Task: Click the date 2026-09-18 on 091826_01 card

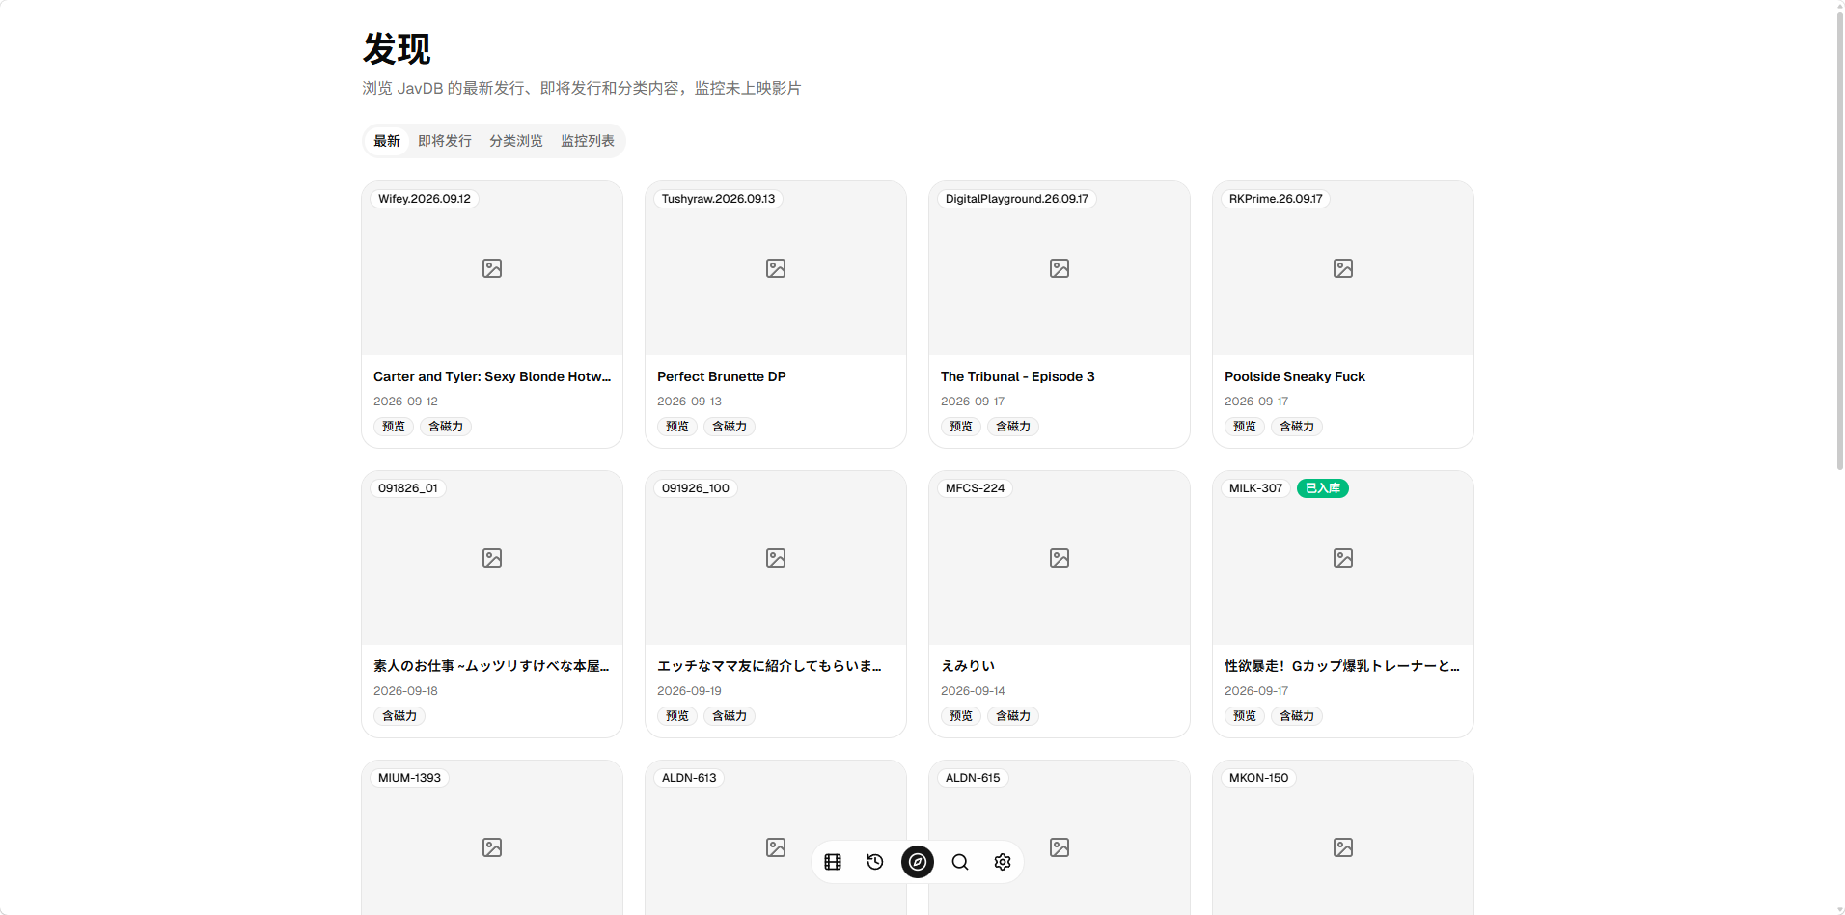Action: click(405, 691)
